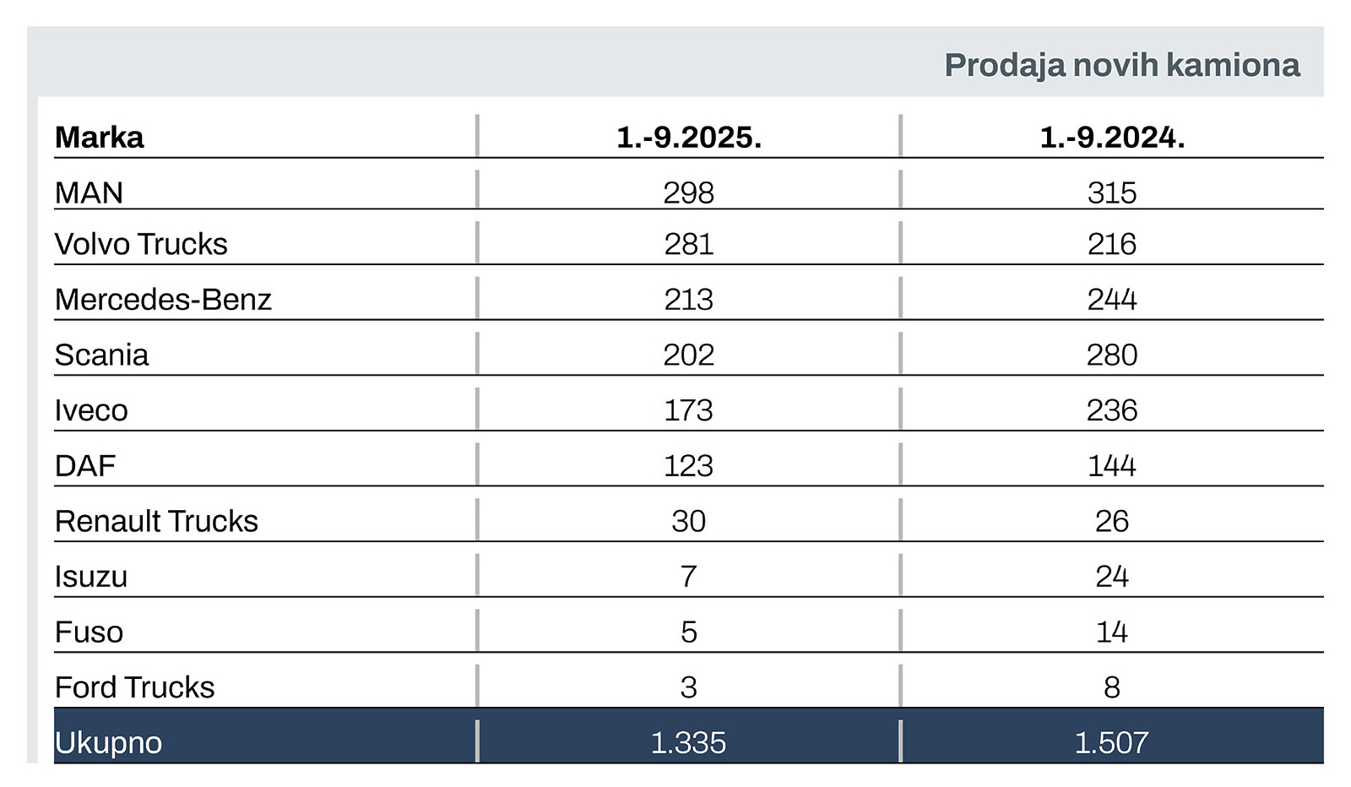Image resolution: width=1351 pixels, height=787 pixels.
Task: Select the Iveco brand cell
Action: click(x=91, y=410)
